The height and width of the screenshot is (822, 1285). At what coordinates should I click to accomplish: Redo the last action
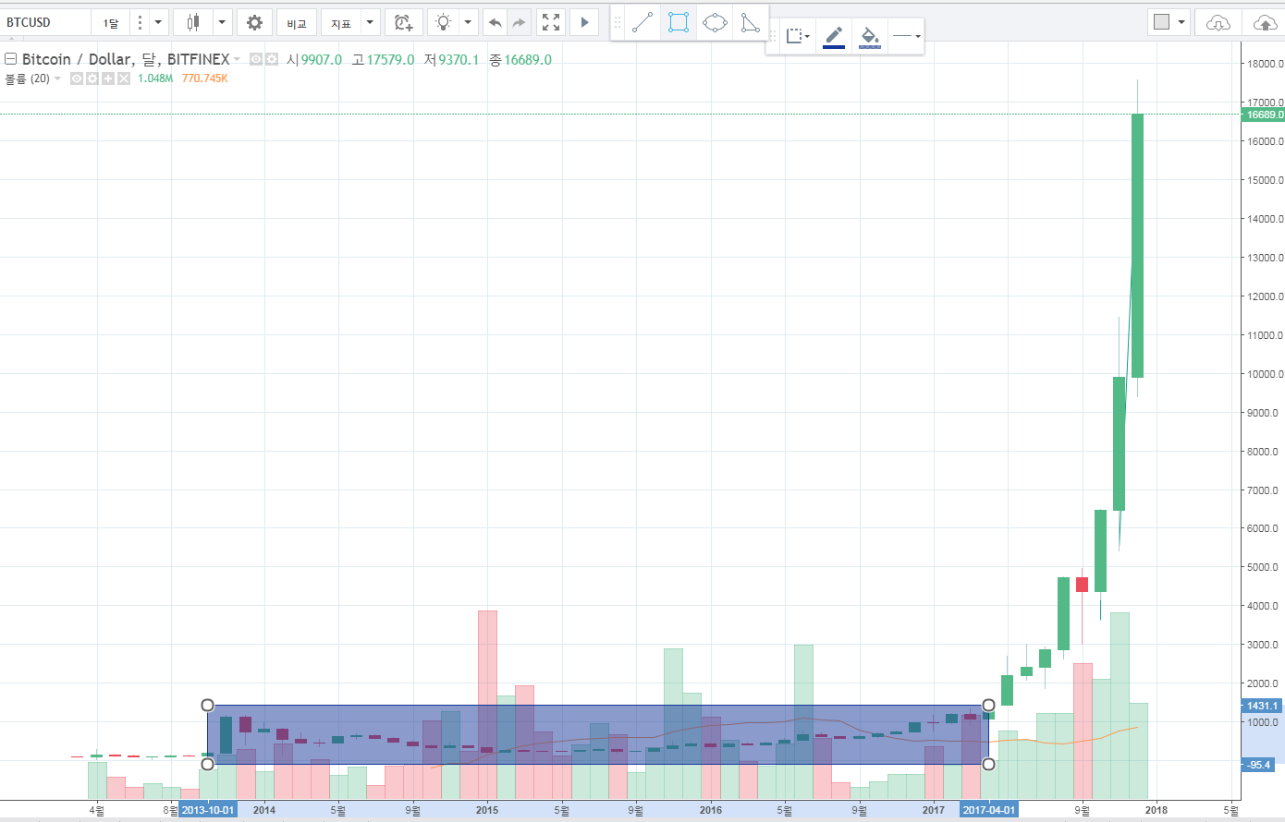(519, 22)
